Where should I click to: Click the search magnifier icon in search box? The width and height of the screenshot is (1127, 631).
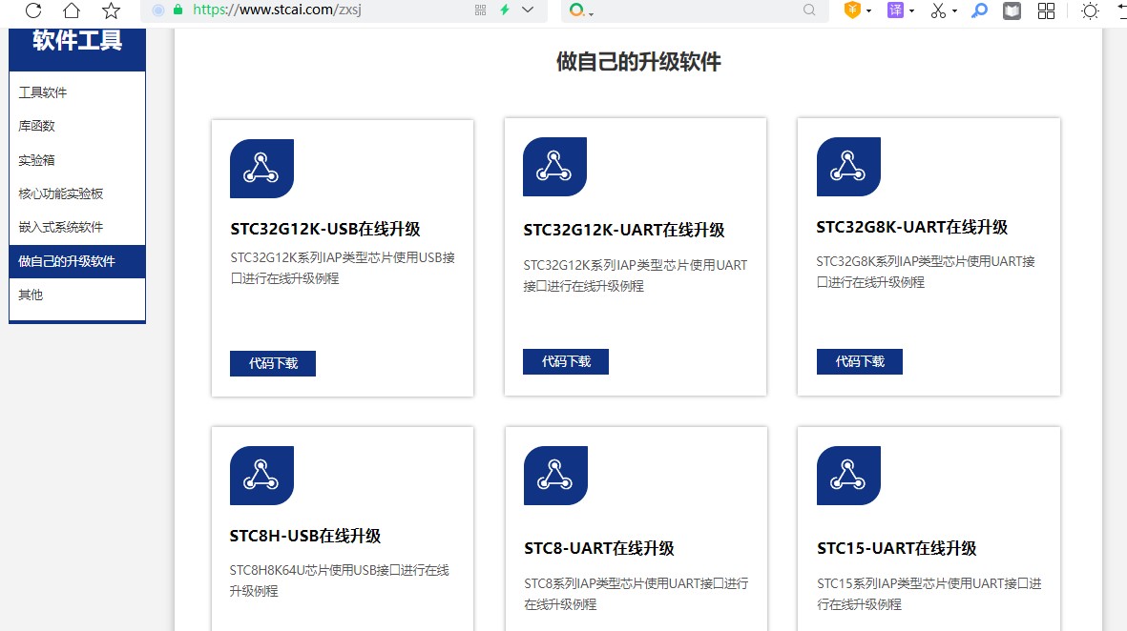point(809,10)
